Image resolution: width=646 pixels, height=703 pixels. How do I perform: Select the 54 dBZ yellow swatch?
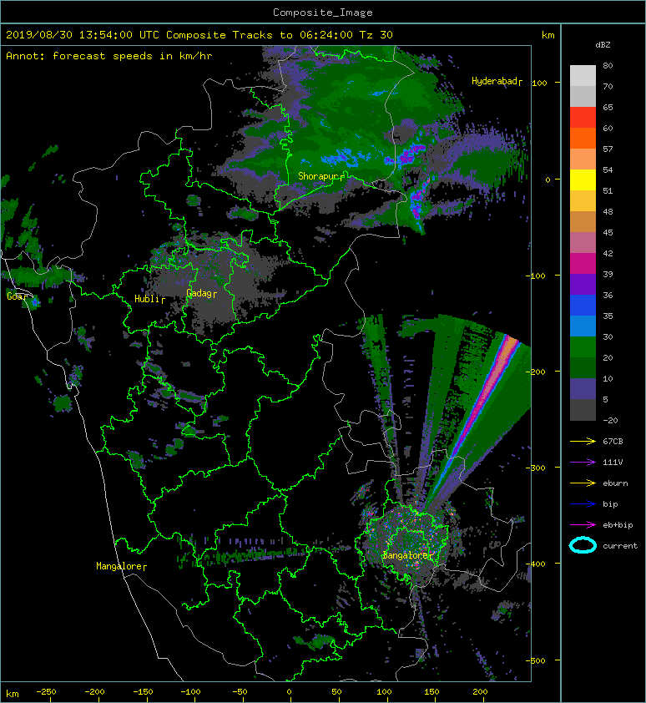click(x=583, y=180)
